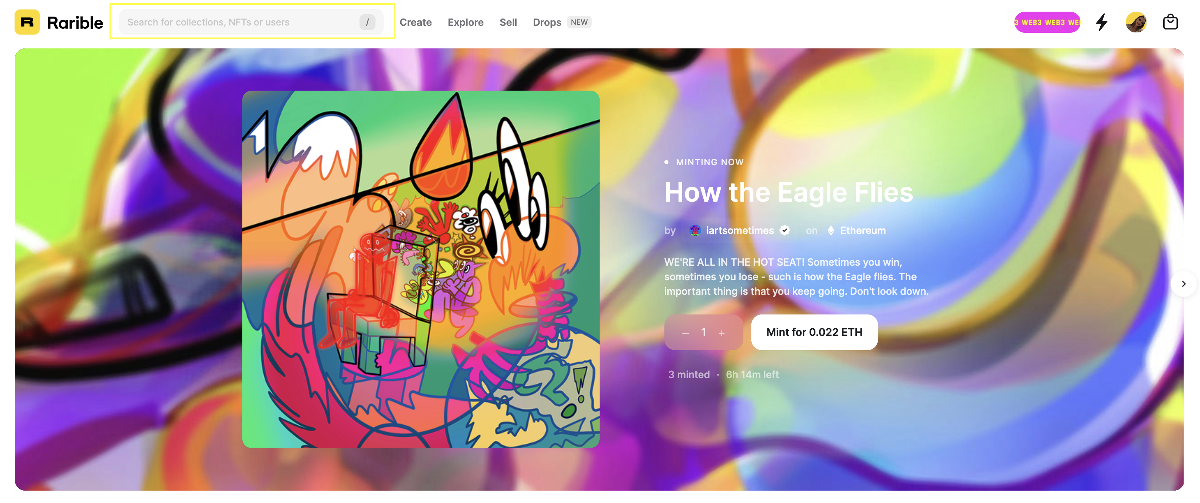Go to next featured drop with right chevron
The height and width of the screenshot is (503, 1200).
[1183, 284]
